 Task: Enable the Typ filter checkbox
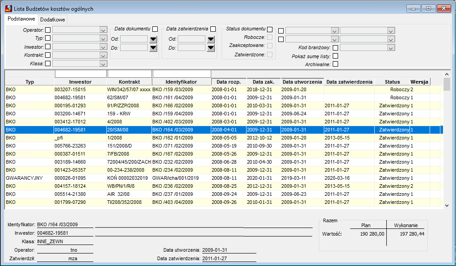click(x=48, y=38)
